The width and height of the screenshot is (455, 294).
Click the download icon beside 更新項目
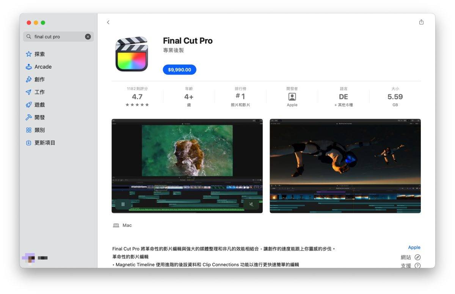tap(28, 143)
